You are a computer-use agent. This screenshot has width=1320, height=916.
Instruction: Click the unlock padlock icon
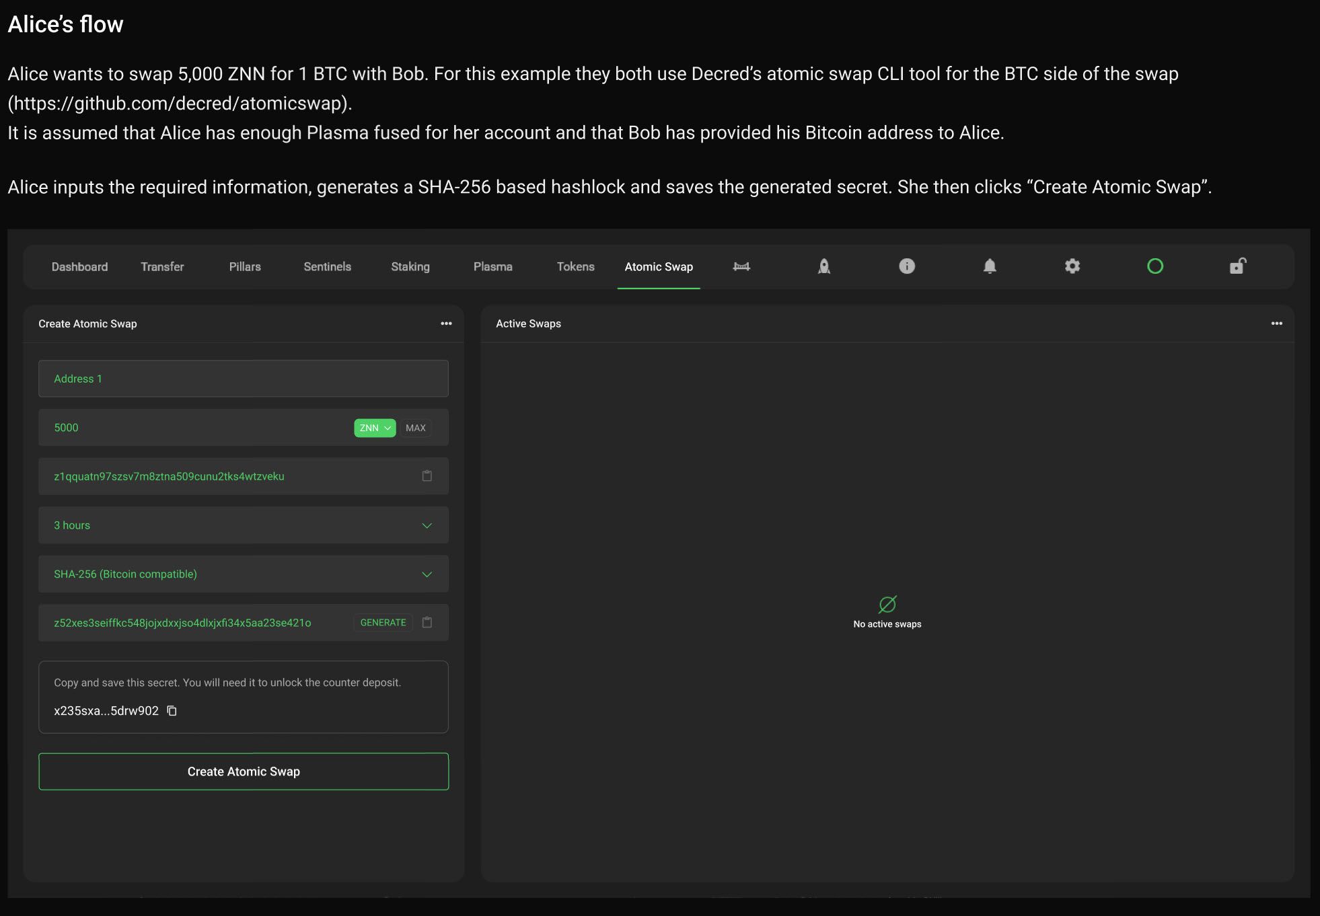(1238, 266)
